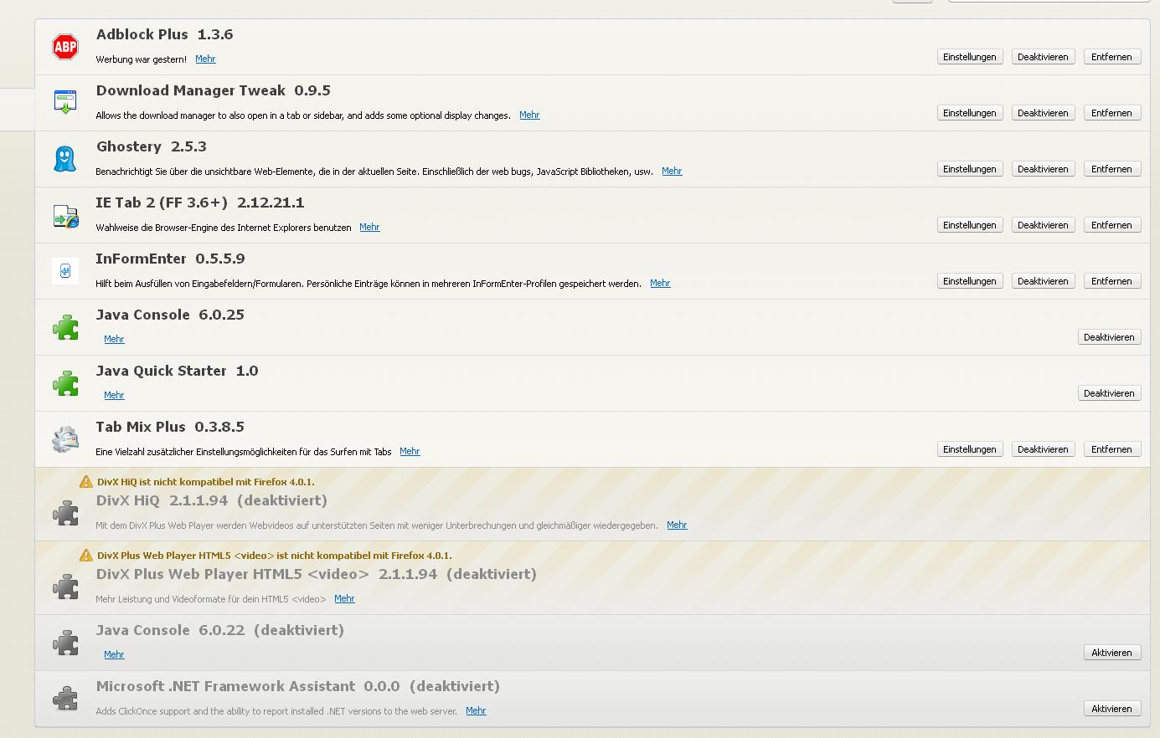The image size is (1160, 738).
Task: Click 'Werbung war gestern!' description text
Action: [142, 59]
